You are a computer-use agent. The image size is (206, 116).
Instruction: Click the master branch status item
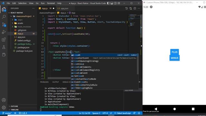[x=7, y=113]
